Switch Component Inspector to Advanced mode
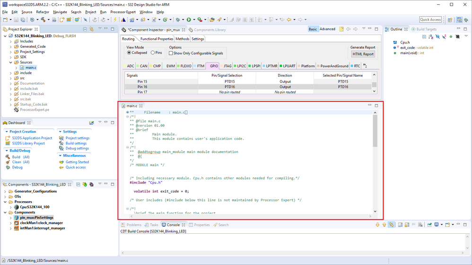Screen dimensions: 472x265 point(327,29)
